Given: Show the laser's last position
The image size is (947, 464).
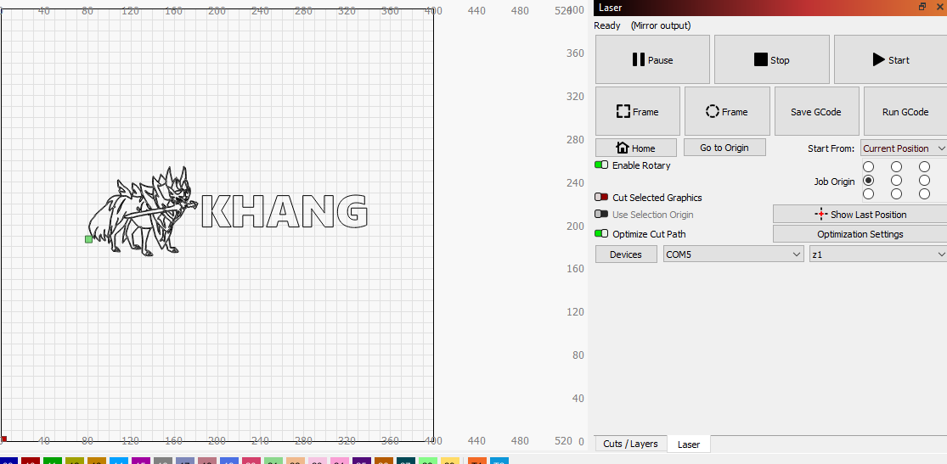Looking at the screenshot, I should click(860, 215).
